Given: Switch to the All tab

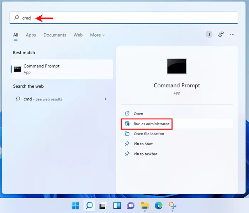Looking at the screenshot, I should 16,35.
